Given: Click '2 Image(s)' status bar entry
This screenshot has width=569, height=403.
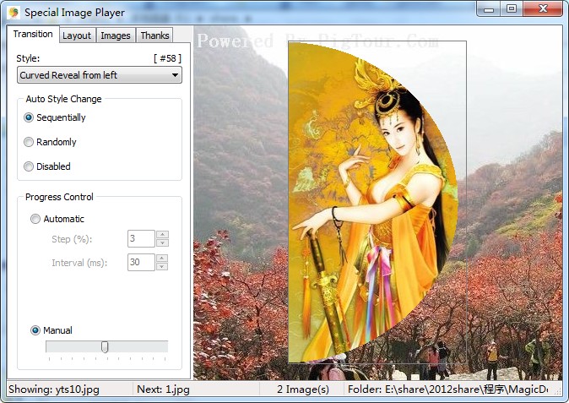Looking at the screenshot, I should tap(303, 389).
